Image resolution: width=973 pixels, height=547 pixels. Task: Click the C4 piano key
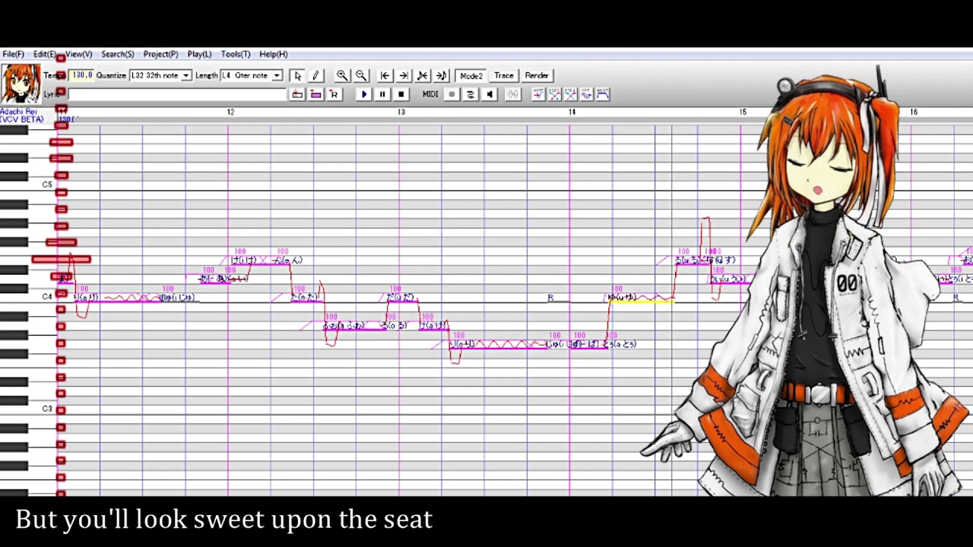coord(29,297)
